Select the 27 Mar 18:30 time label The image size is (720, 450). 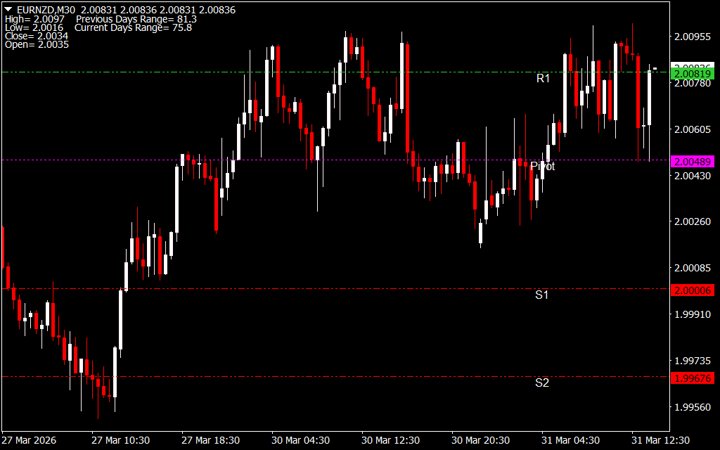[x=210, y=440]
